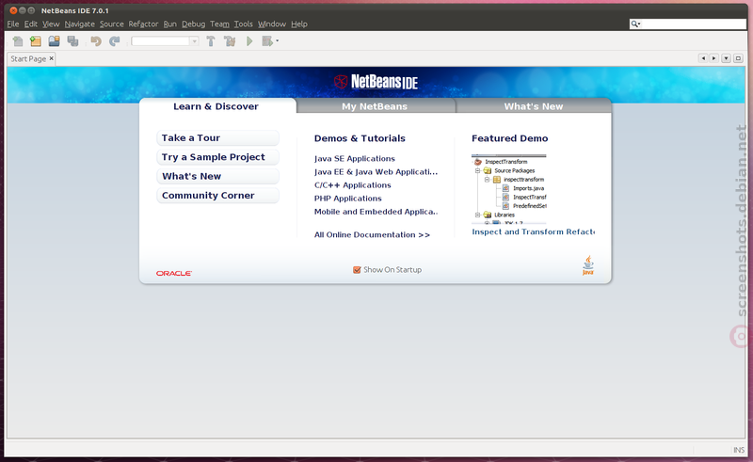Click the Build Project hammer icon

[210, 41]
